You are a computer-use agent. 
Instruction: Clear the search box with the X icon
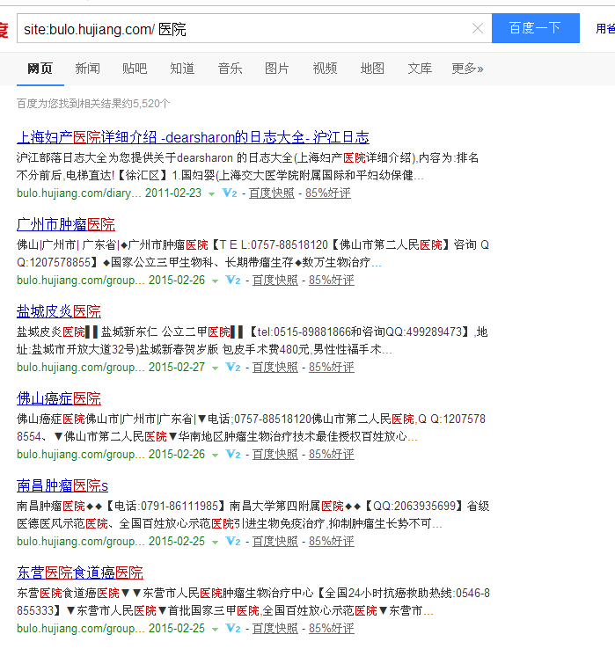[x=478, y=28]
